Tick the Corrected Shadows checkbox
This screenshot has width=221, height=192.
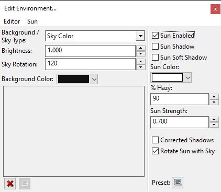coord(155,140)
